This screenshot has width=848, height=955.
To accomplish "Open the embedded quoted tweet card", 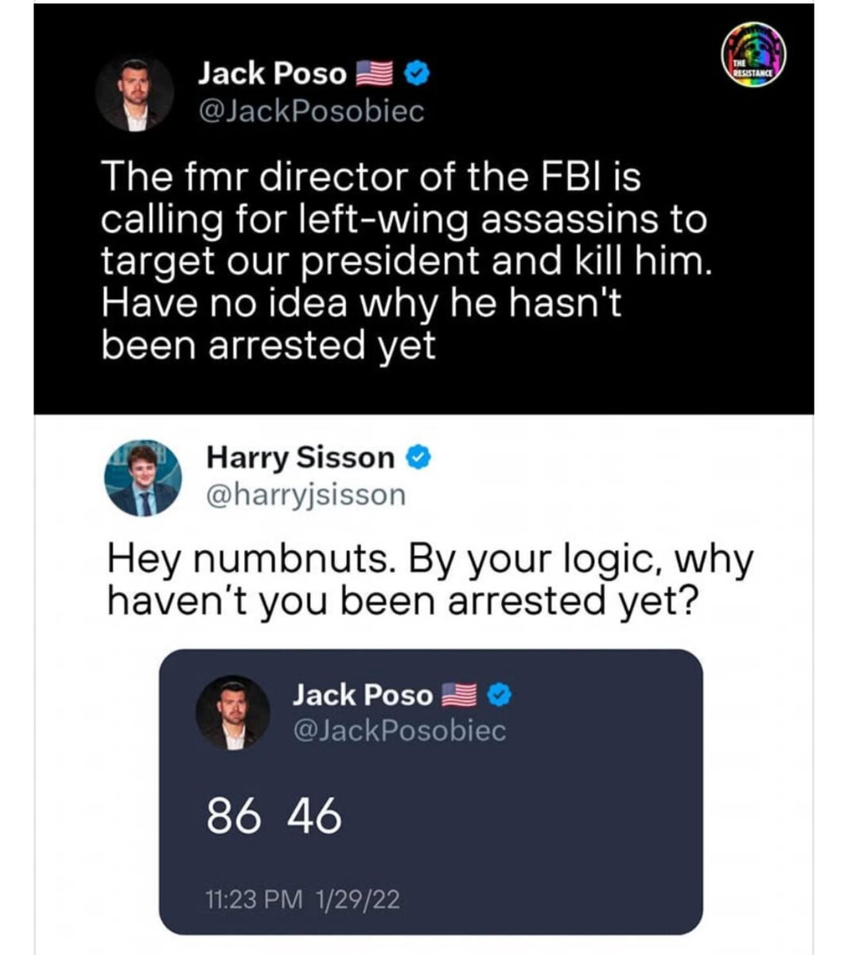I will (430, 792).
